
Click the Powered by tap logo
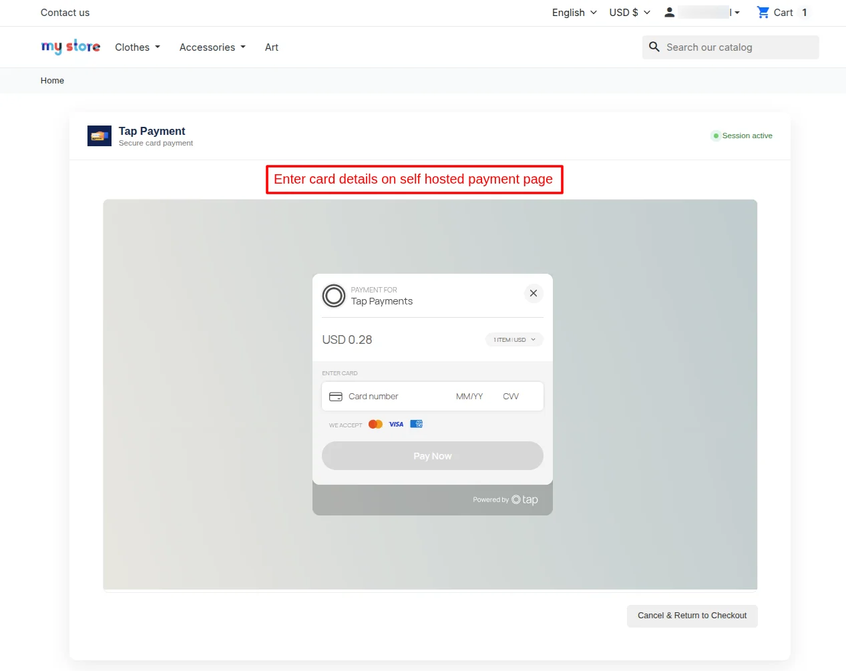(505, 499)
